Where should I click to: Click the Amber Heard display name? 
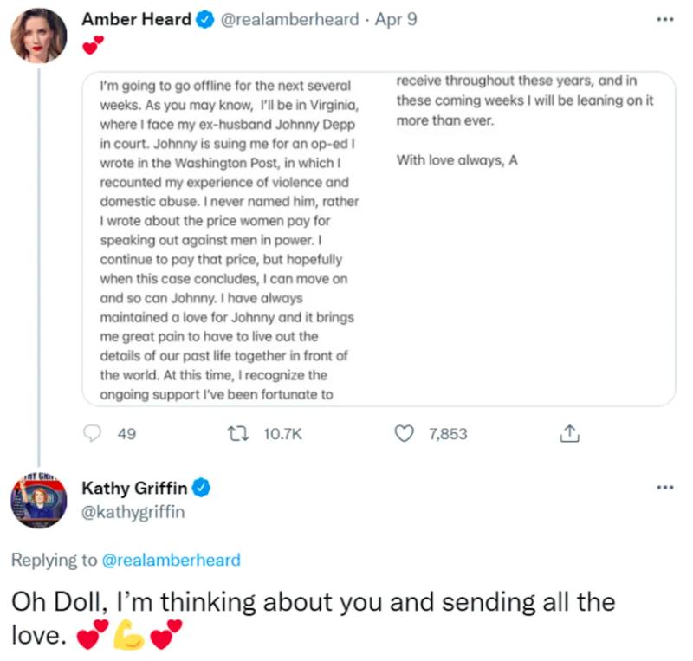pyautogui.click(x=136, y=20)
